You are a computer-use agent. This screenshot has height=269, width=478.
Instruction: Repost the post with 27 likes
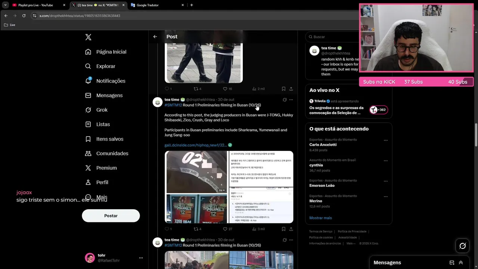point(196,229)
